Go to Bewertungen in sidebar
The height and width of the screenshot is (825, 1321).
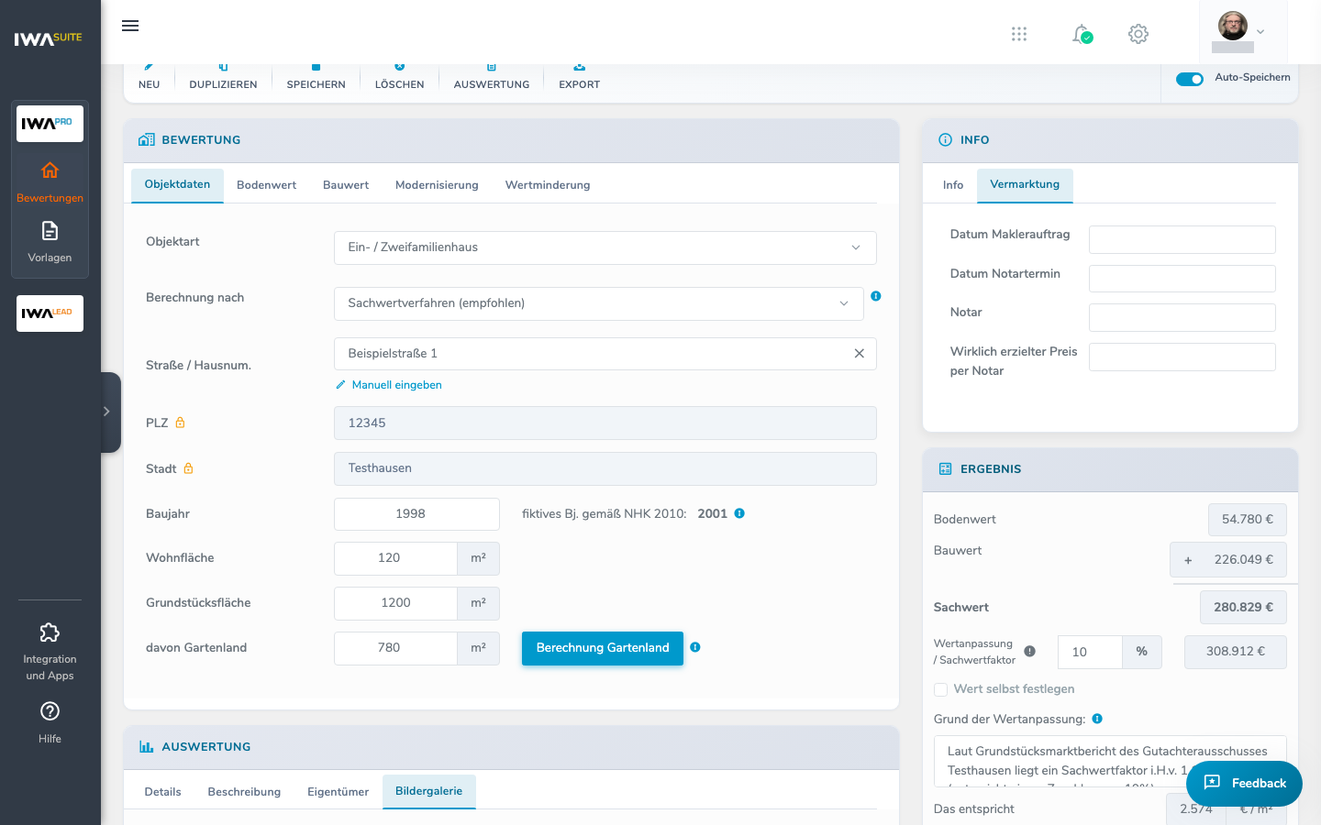[50, 182]
